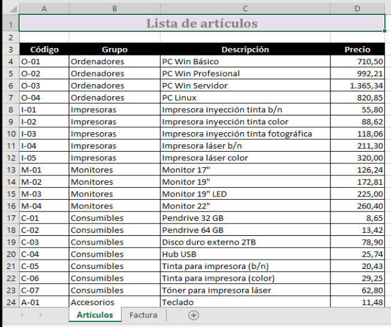
Task: Select cell with code C-07
Action: point(44,290)
